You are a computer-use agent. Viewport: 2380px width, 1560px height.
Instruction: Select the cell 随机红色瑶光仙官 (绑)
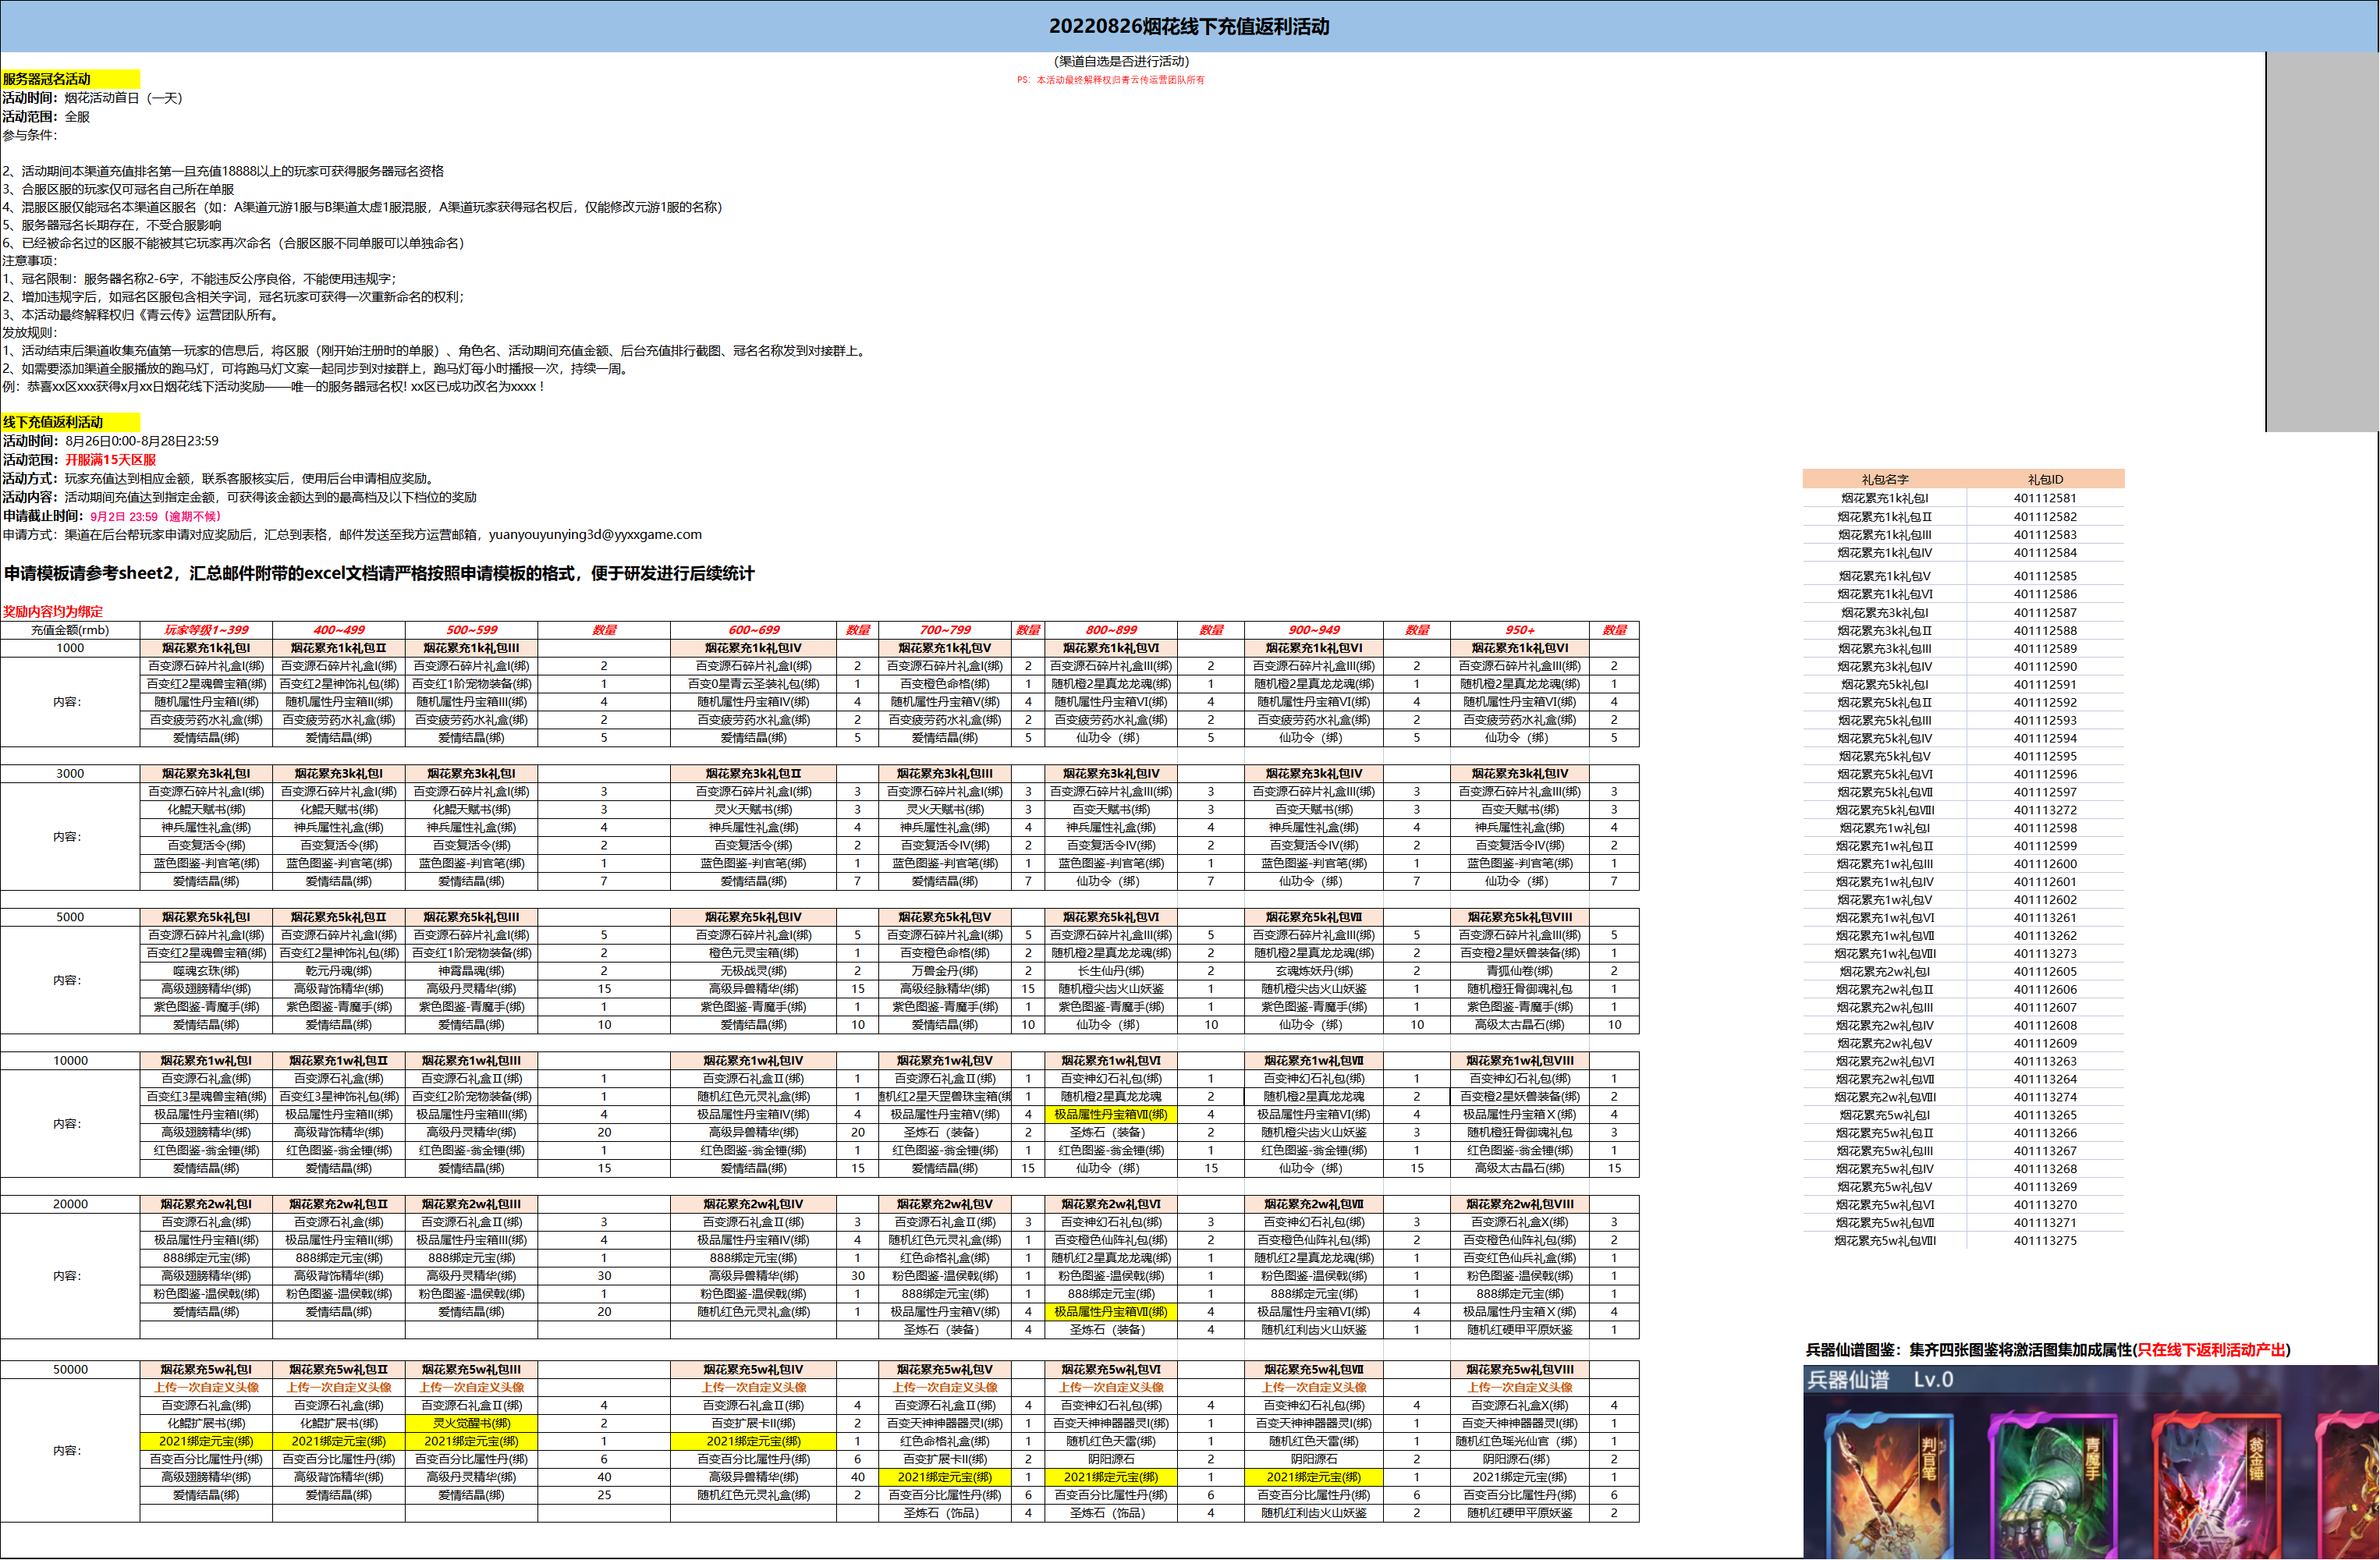tap(1519, 1442)
